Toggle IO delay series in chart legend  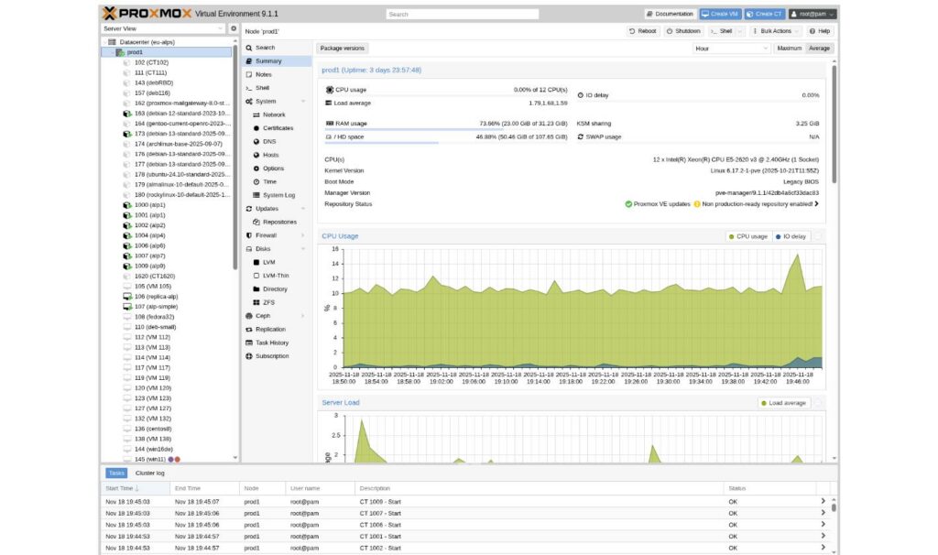pos(791,237)
